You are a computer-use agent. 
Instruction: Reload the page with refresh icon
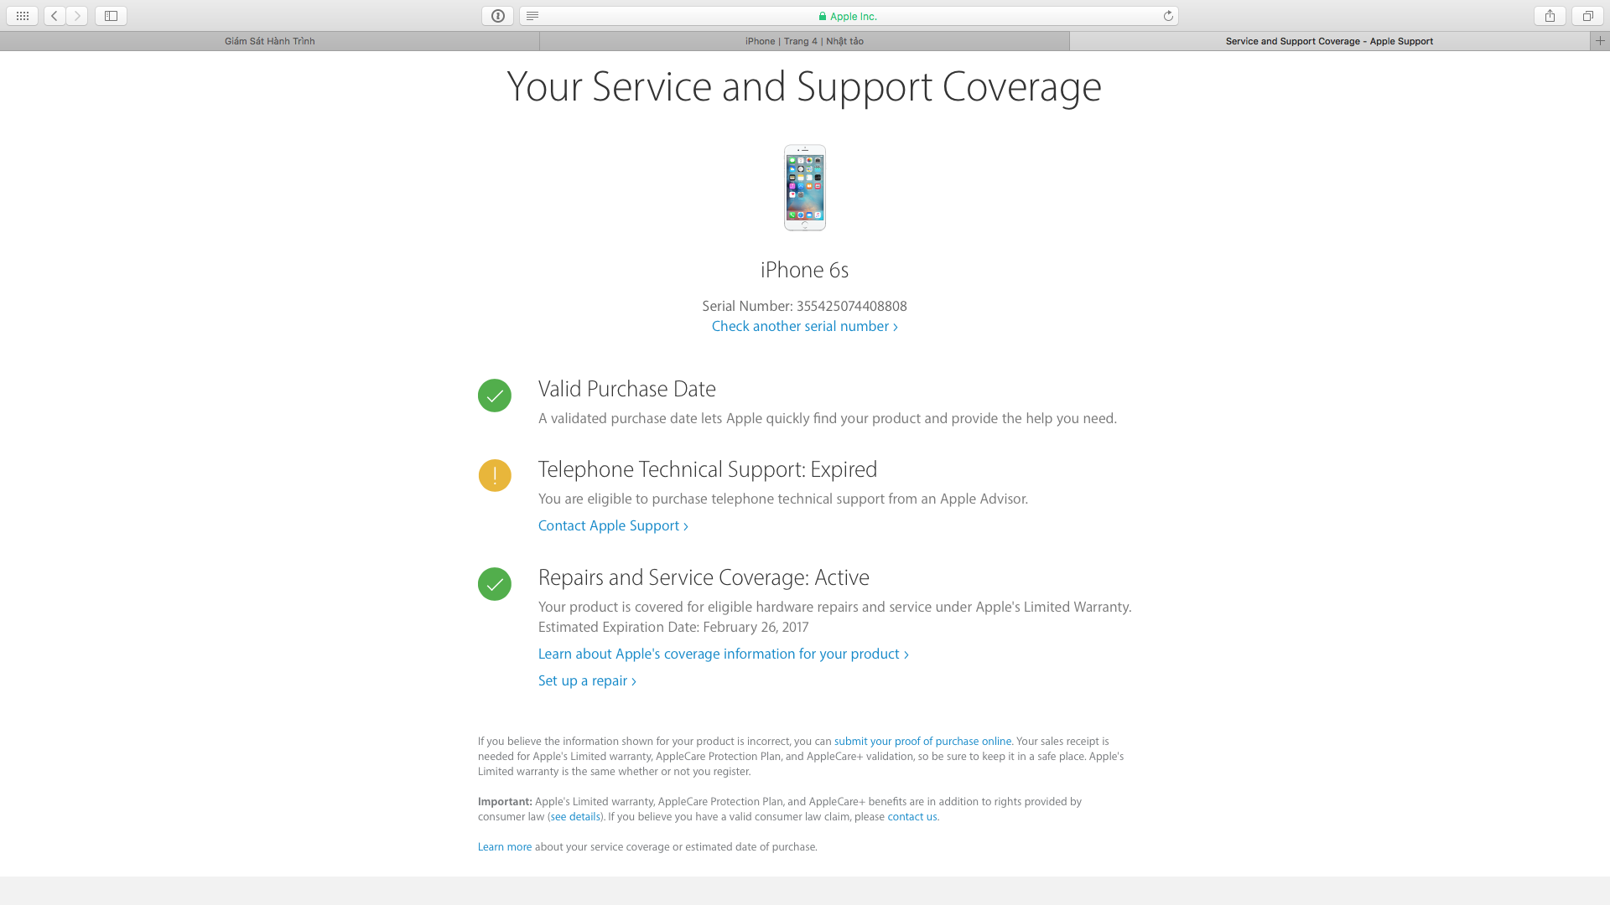click(x=1168, y=16)
